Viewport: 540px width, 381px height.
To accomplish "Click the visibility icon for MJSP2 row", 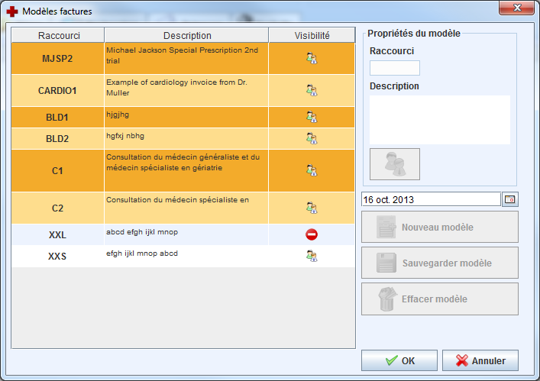I will pos(312,57).
